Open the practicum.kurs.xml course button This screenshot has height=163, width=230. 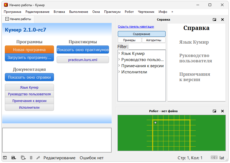pyautogui.click(x=83, y=60)
